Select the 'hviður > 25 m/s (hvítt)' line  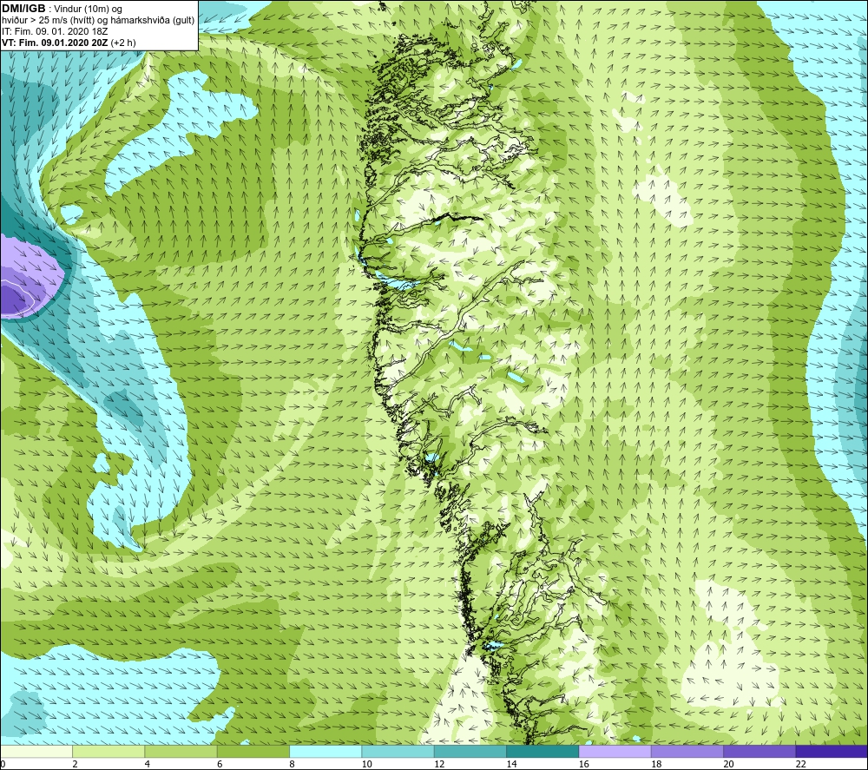tap(47, 21)
